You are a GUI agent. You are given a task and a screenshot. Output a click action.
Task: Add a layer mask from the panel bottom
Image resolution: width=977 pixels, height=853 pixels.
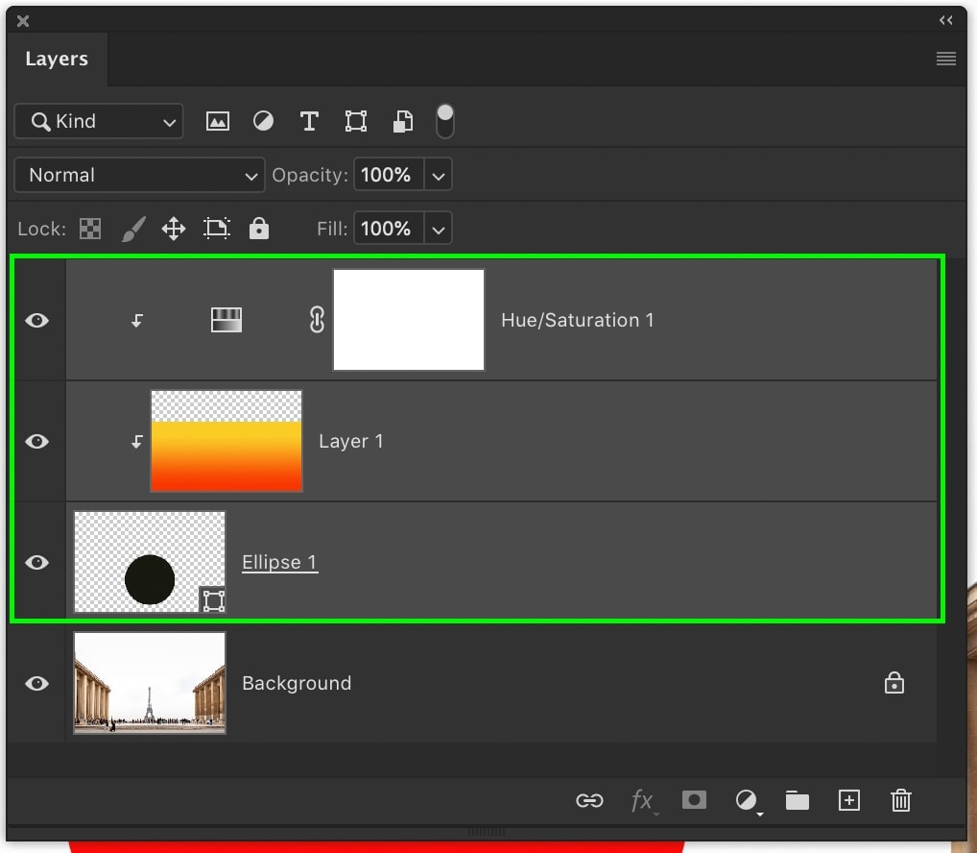click(x=694, y=800)
